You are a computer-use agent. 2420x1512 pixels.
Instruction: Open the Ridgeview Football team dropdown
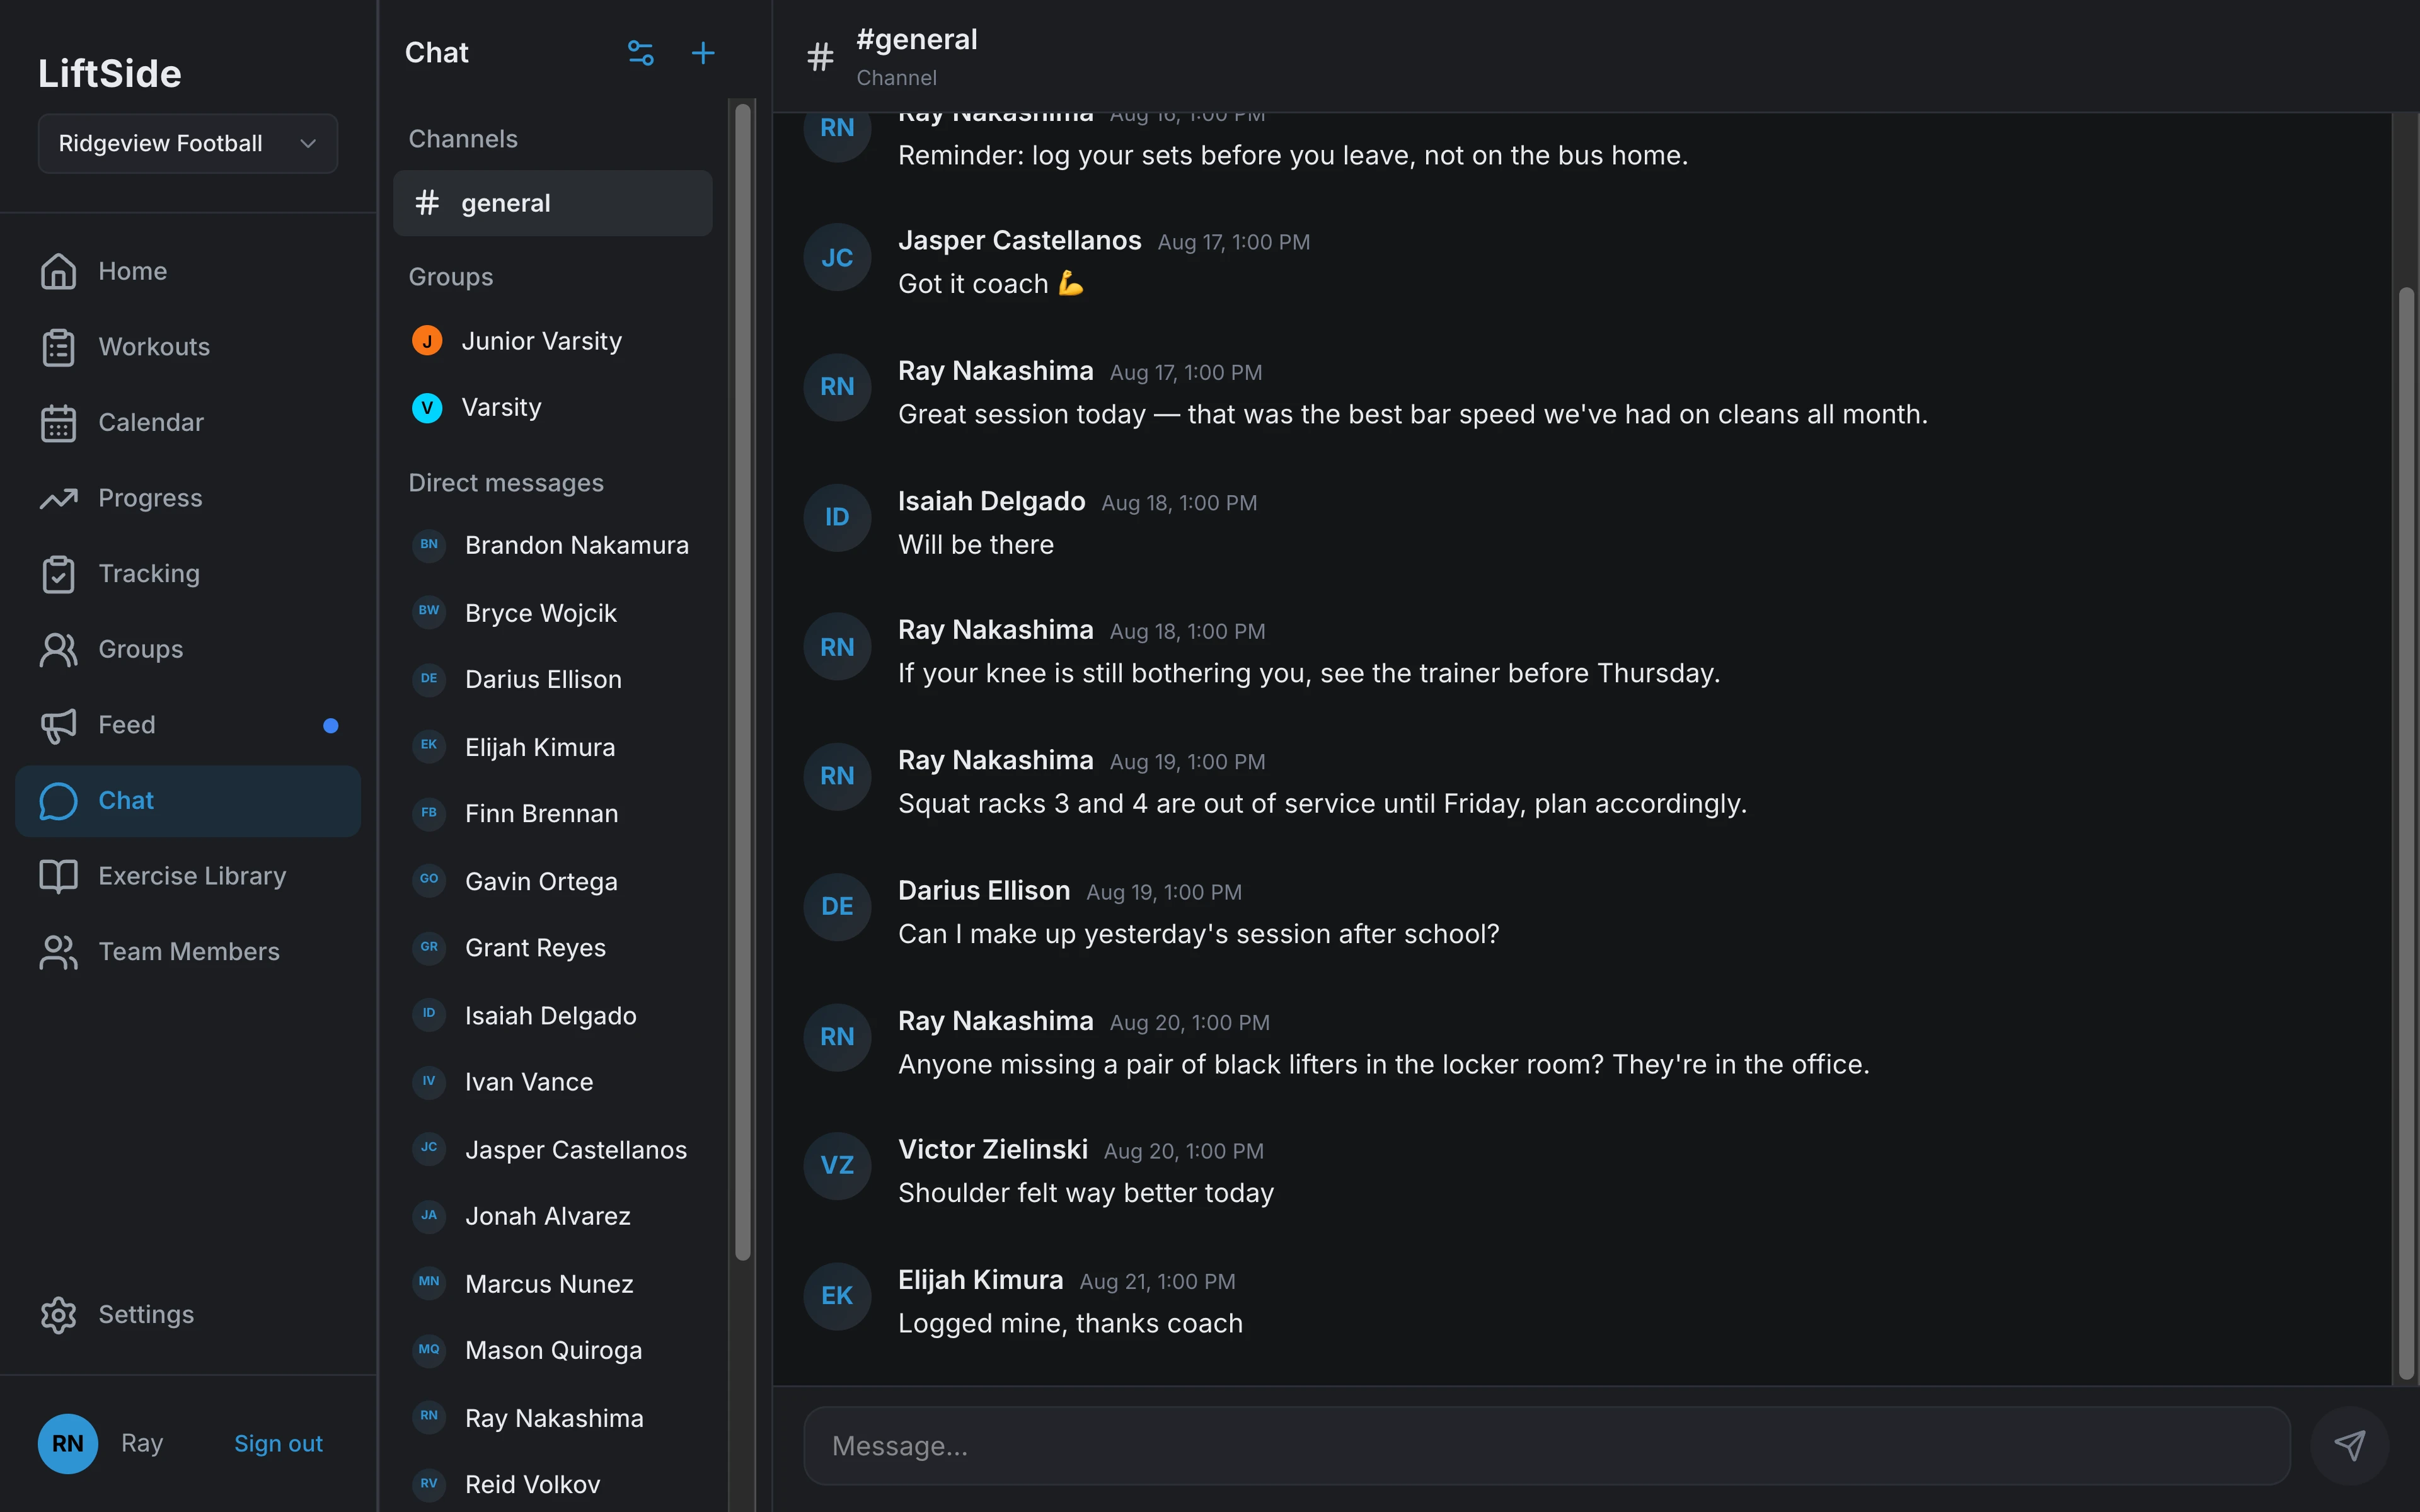click(188, 143)
